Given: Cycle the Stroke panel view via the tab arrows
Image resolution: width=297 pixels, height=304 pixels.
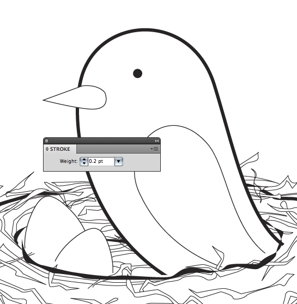Looking at the screenshot, I should tap(47, 149).
